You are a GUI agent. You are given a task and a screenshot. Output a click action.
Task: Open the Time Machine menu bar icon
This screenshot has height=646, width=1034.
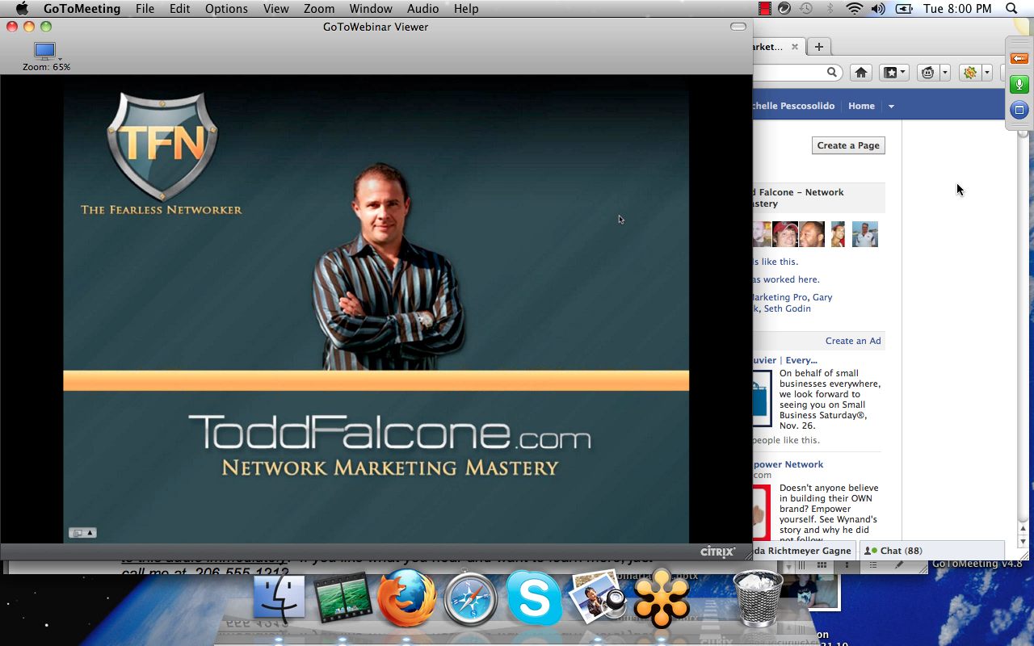click(x=806, y=9)
